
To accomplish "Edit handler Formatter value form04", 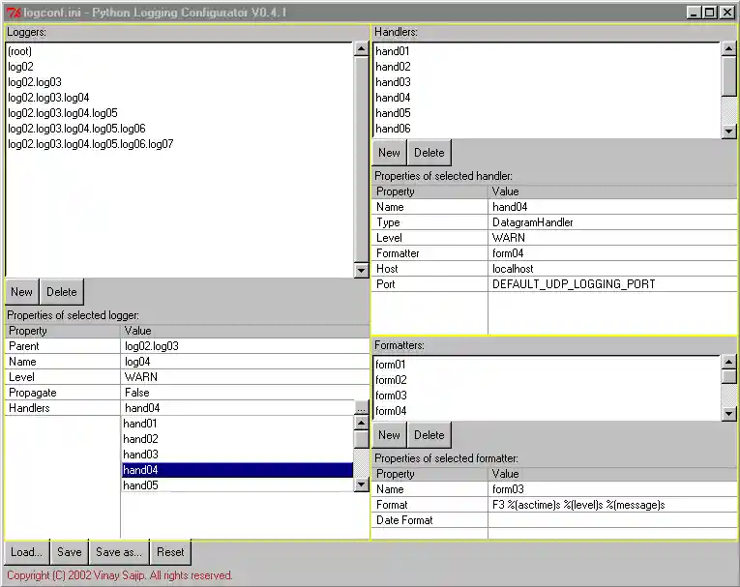I will (x=612, y=253).
